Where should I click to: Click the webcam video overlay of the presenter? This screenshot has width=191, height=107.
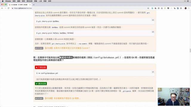[174, 97]
